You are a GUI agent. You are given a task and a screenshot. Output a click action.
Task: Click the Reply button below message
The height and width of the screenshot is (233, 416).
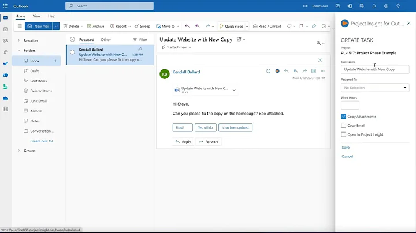point(183,142)
